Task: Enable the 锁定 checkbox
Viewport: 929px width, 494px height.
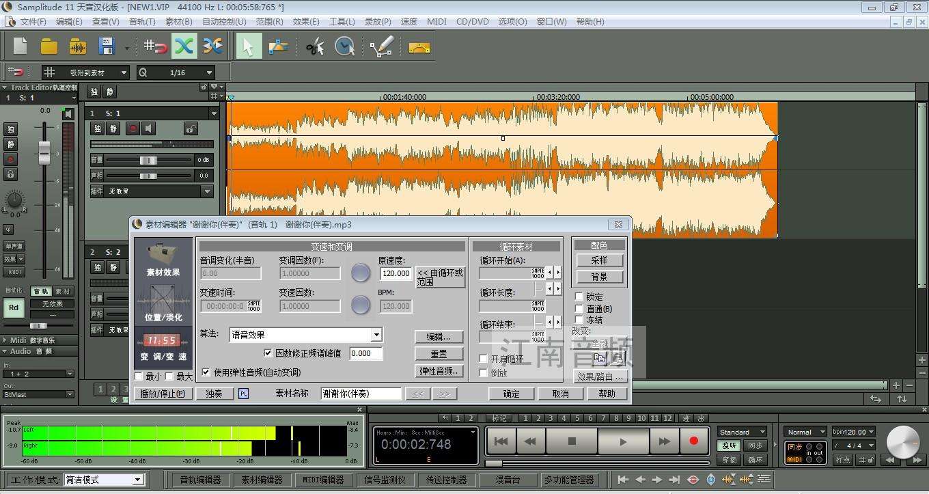Action: tap(579, 297)
